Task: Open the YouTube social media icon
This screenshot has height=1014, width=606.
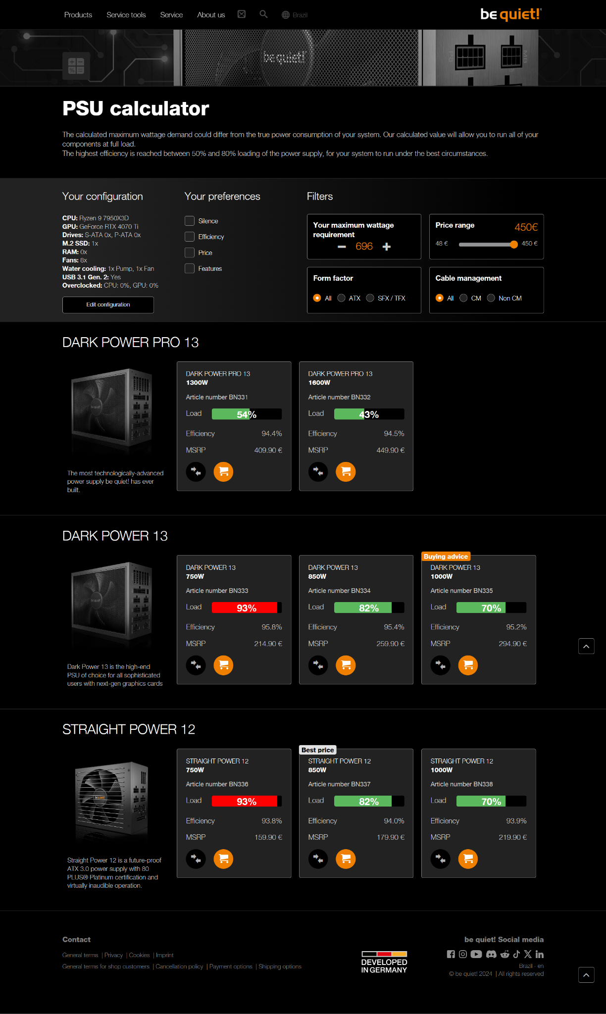Action: [476, 954]
